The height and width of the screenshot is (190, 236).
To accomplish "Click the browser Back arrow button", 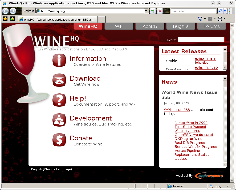I will (x=6, y=11).
